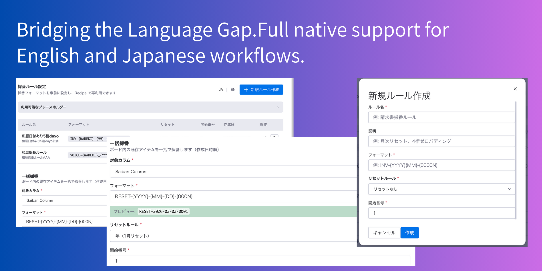Sort by the ルール名 column header

pos(29,125)
